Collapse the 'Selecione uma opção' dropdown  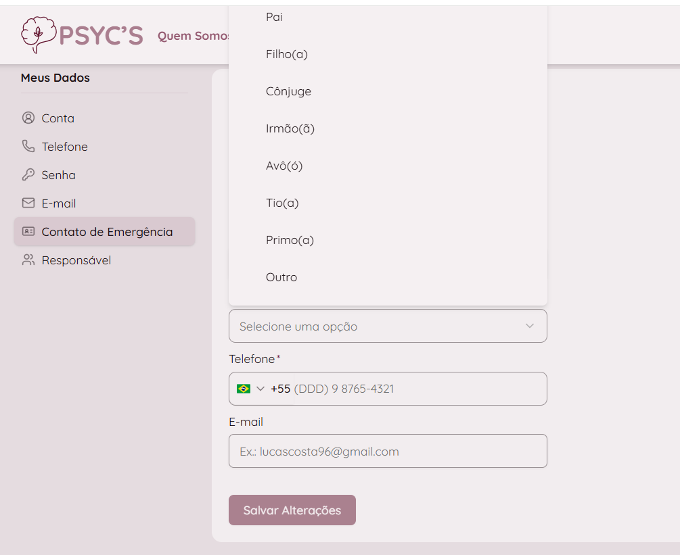pos(529,326)
